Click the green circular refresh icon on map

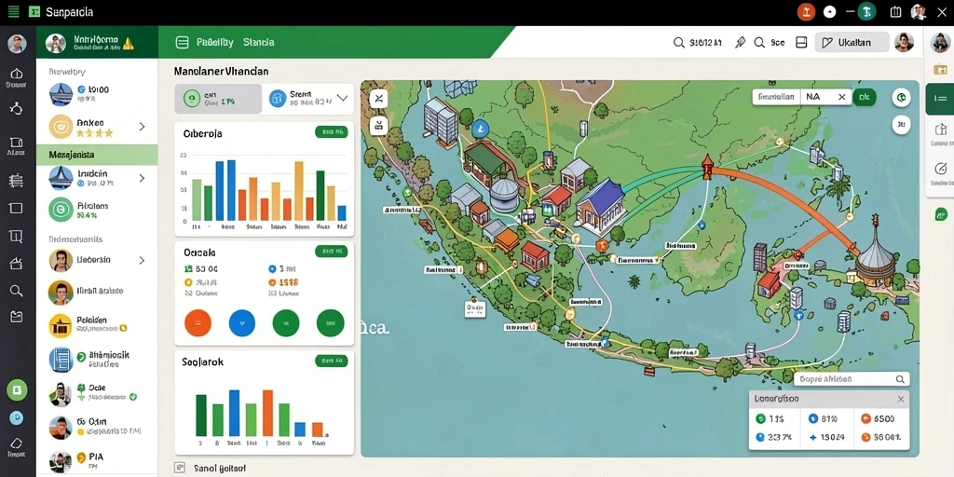[x=901, y=96]
